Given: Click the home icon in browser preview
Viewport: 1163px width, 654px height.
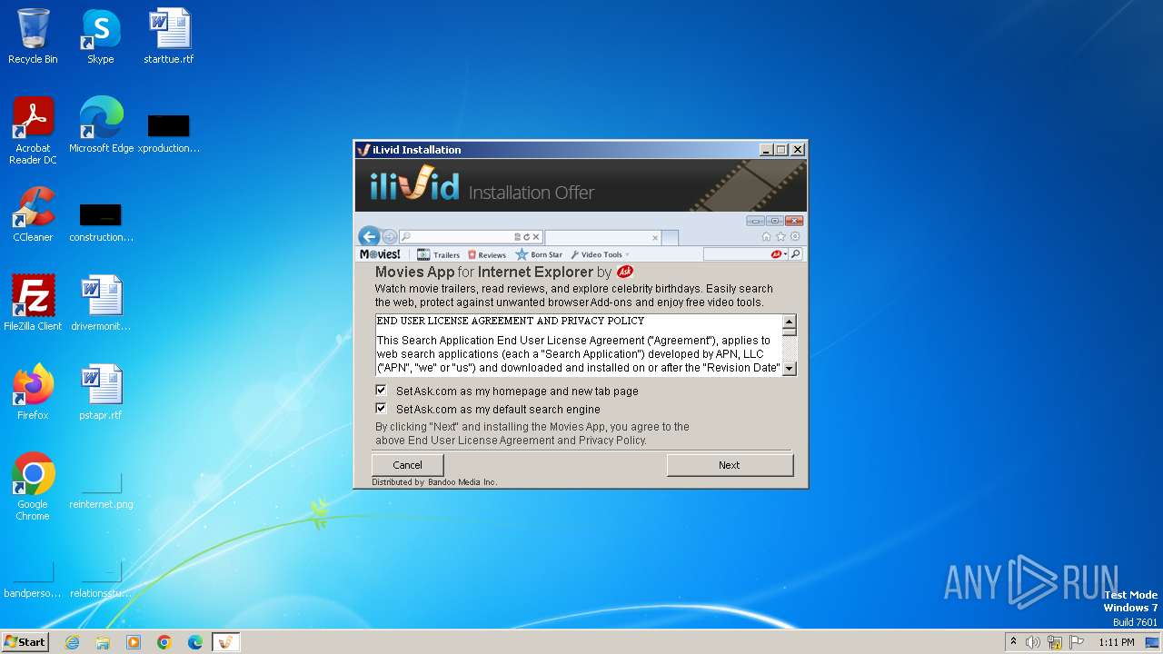Looking at the screenshot, I should pos(766,237).
